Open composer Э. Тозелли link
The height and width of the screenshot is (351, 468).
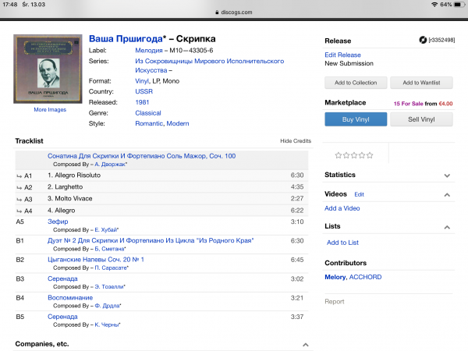pyautogui.click(x=110, y=287)
